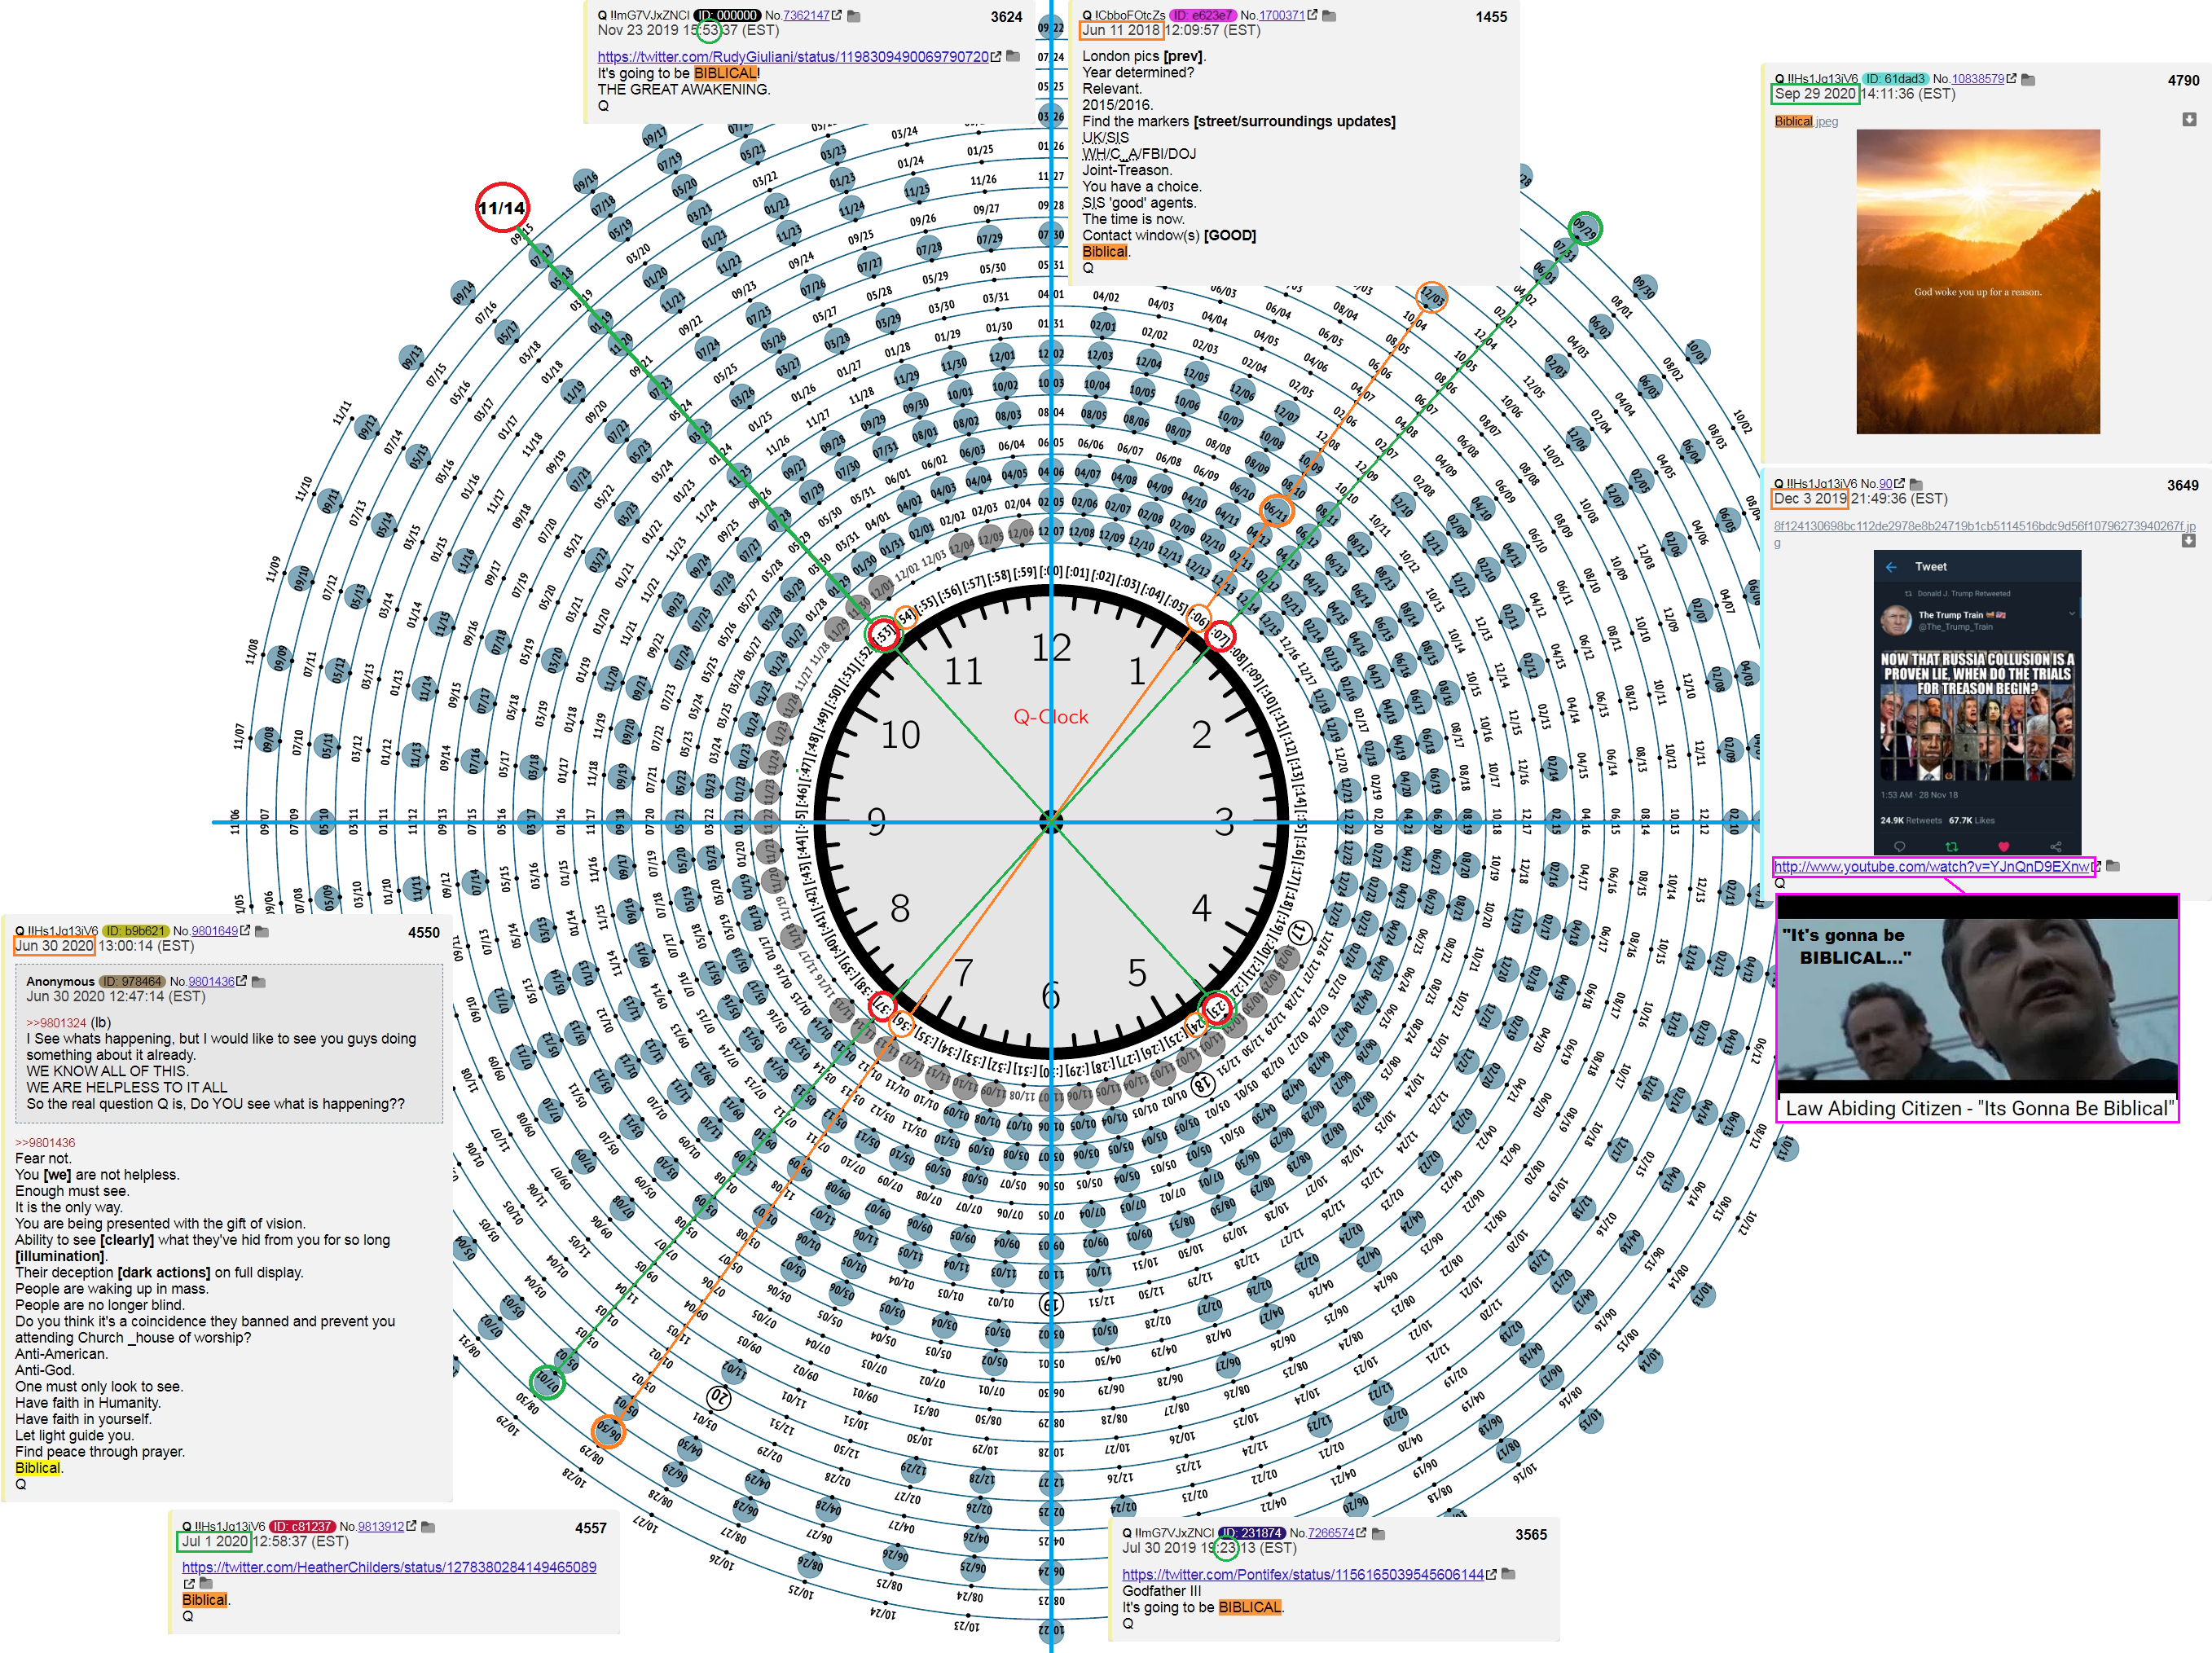Click ID: 978464 badge on Anonymous post
This screenshot has height=1653, width=2212.
click(132, 981)
